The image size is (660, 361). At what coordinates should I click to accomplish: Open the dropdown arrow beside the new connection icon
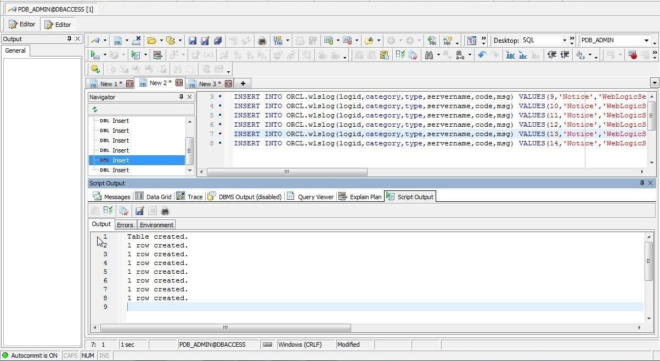(x=105, y=41)
